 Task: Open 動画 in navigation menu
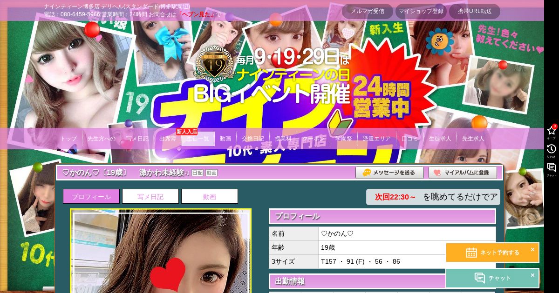pyautogui.click(x=225, y=139)
